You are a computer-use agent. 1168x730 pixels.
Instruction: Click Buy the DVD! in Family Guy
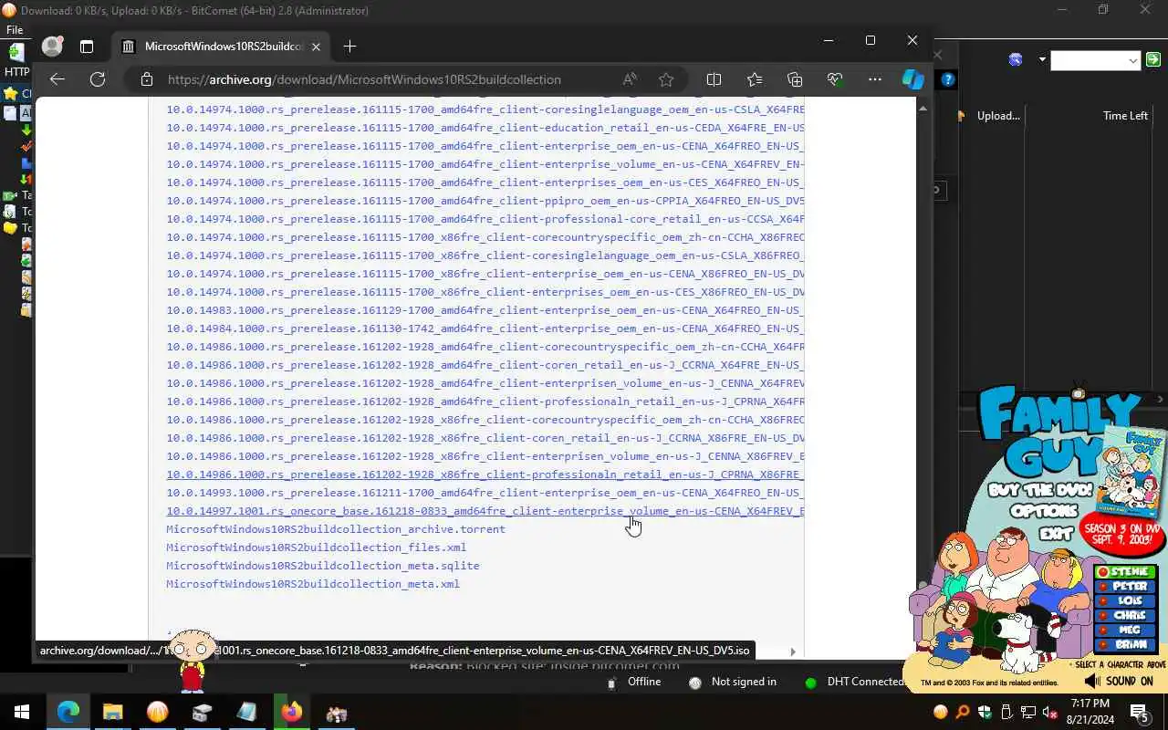[x=1039, y=490]
